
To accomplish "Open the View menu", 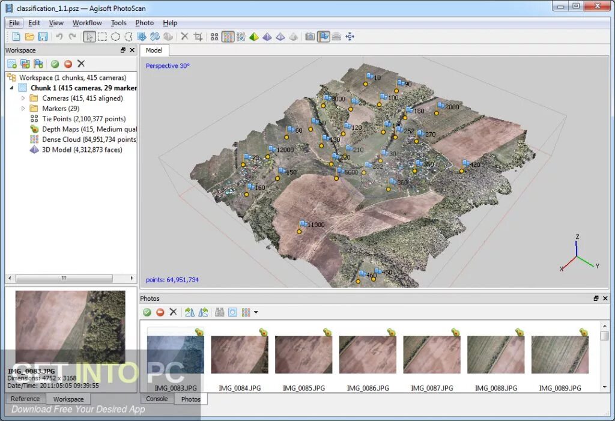I will point(56,23).
